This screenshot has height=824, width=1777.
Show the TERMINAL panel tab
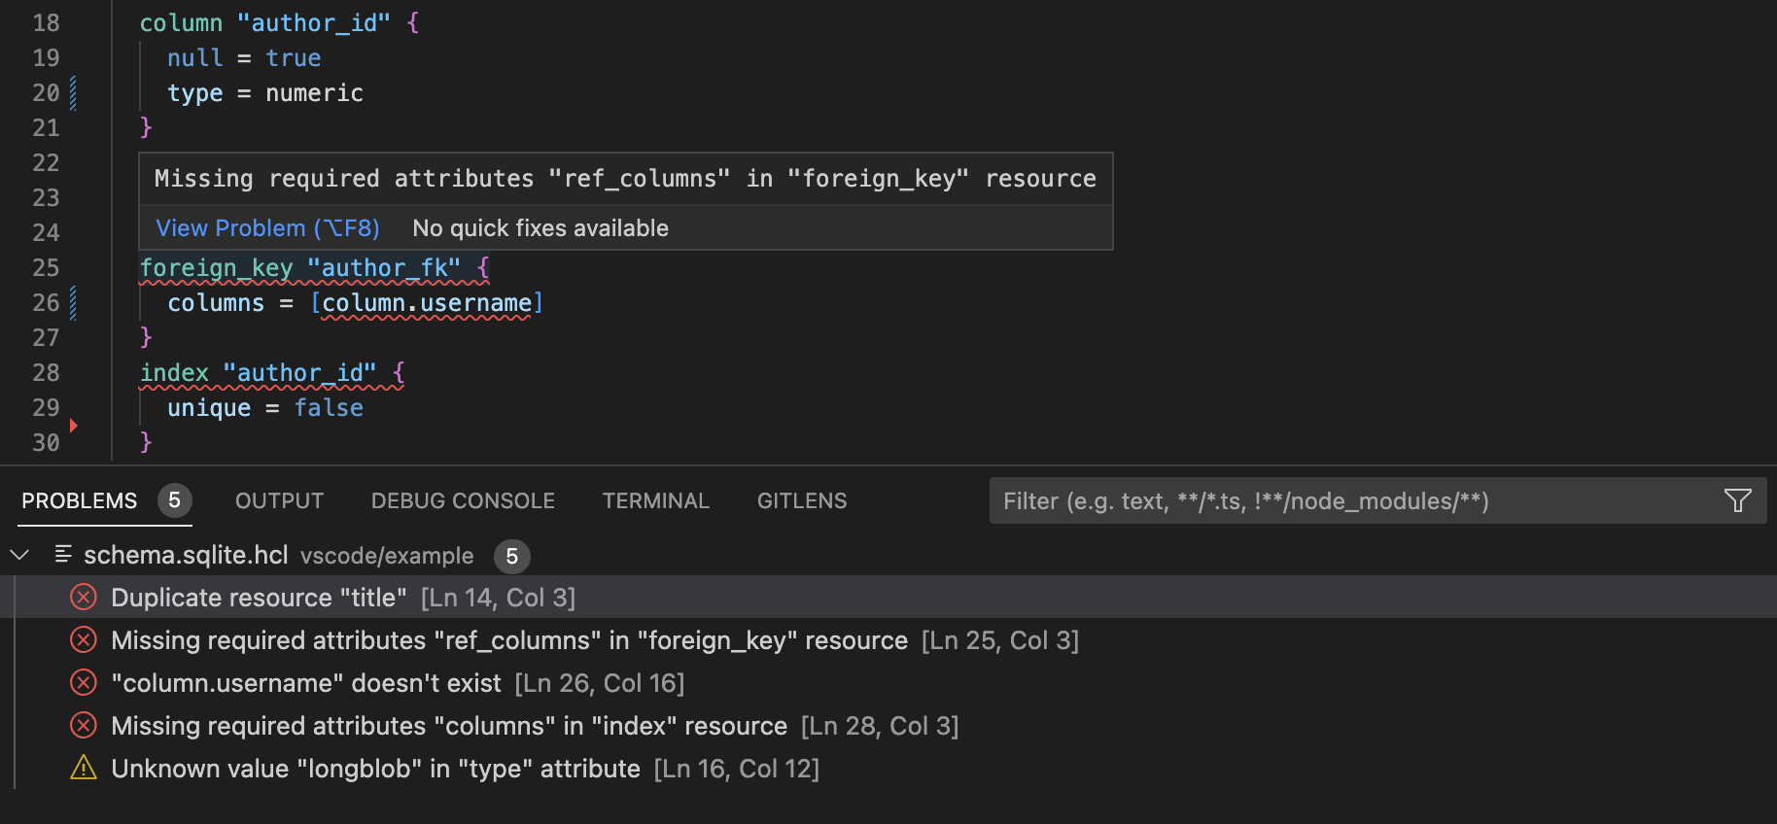(655, 500)
